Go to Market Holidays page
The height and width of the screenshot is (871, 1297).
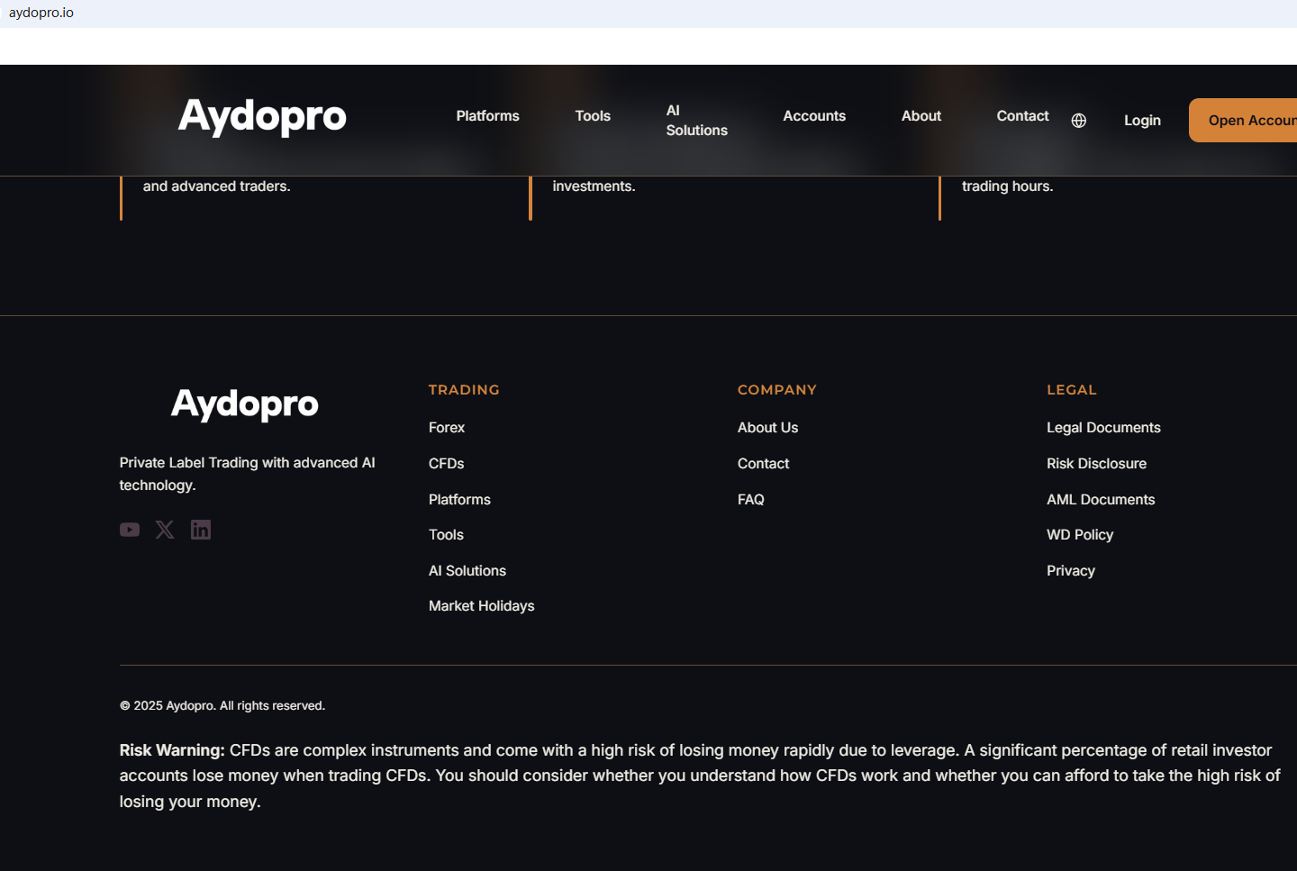[481, 606]
